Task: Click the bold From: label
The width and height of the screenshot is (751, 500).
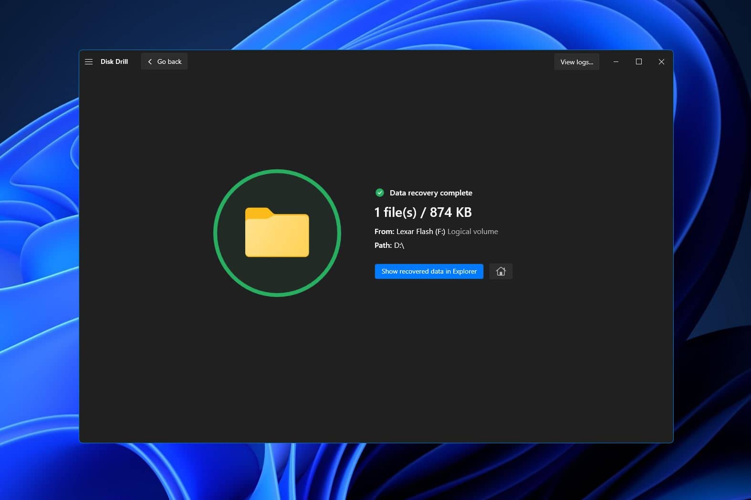Action: (384, 232)
